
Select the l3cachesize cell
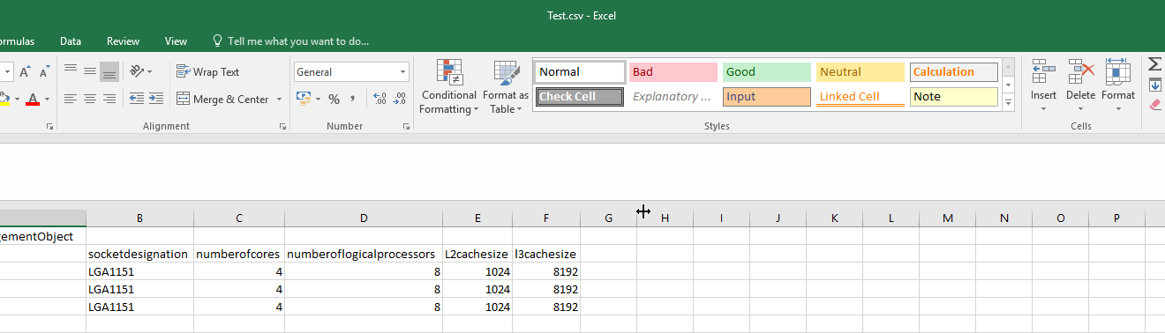tap(546, 254)
